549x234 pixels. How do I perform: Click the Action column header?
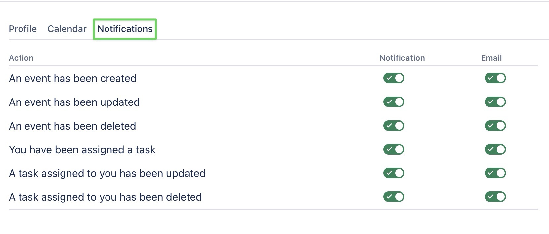click(21, 58)
